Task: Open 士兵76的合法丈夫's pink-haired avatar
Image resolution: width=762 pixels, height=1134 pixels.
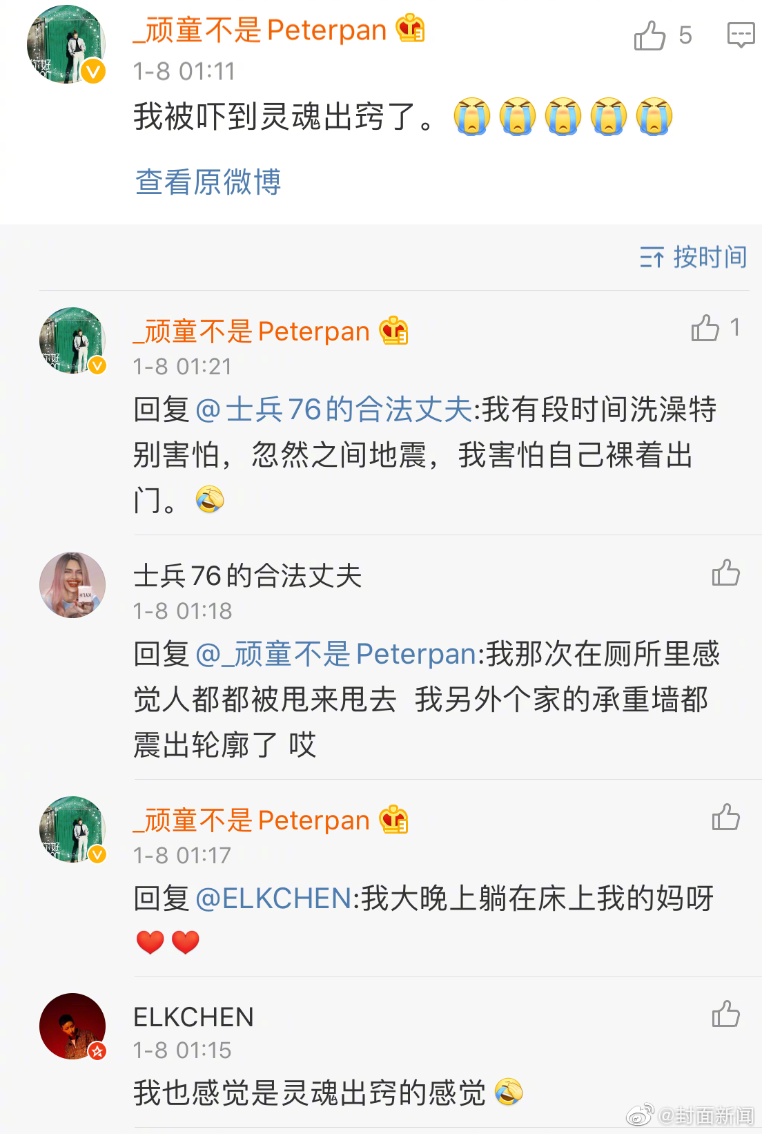Action: pos(72,585)
